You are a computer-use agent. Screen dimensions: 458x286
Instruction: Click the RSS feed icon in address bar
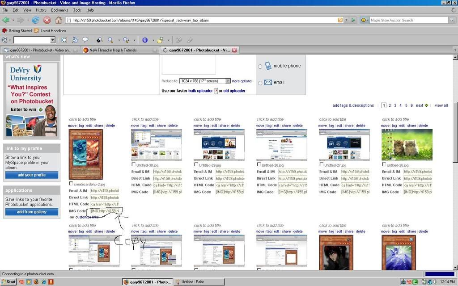(340, 20)
